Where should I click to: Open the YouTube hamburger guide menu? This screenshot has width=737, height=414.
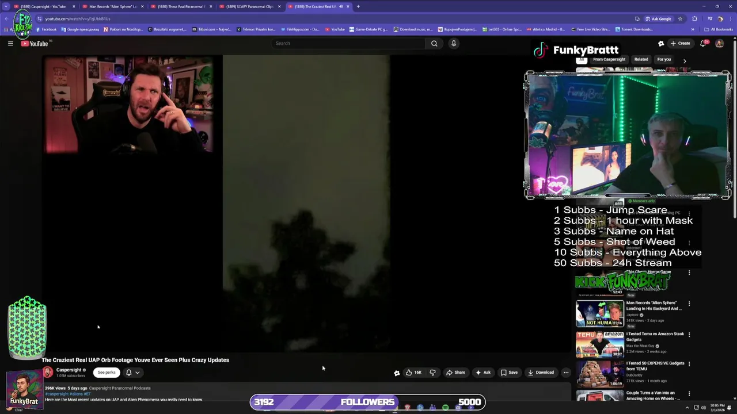10,43
